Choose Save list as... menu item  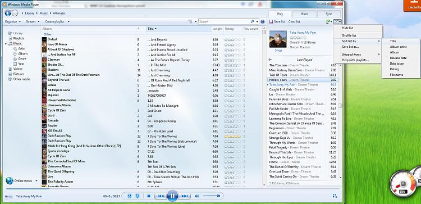[x=358, y=47]
